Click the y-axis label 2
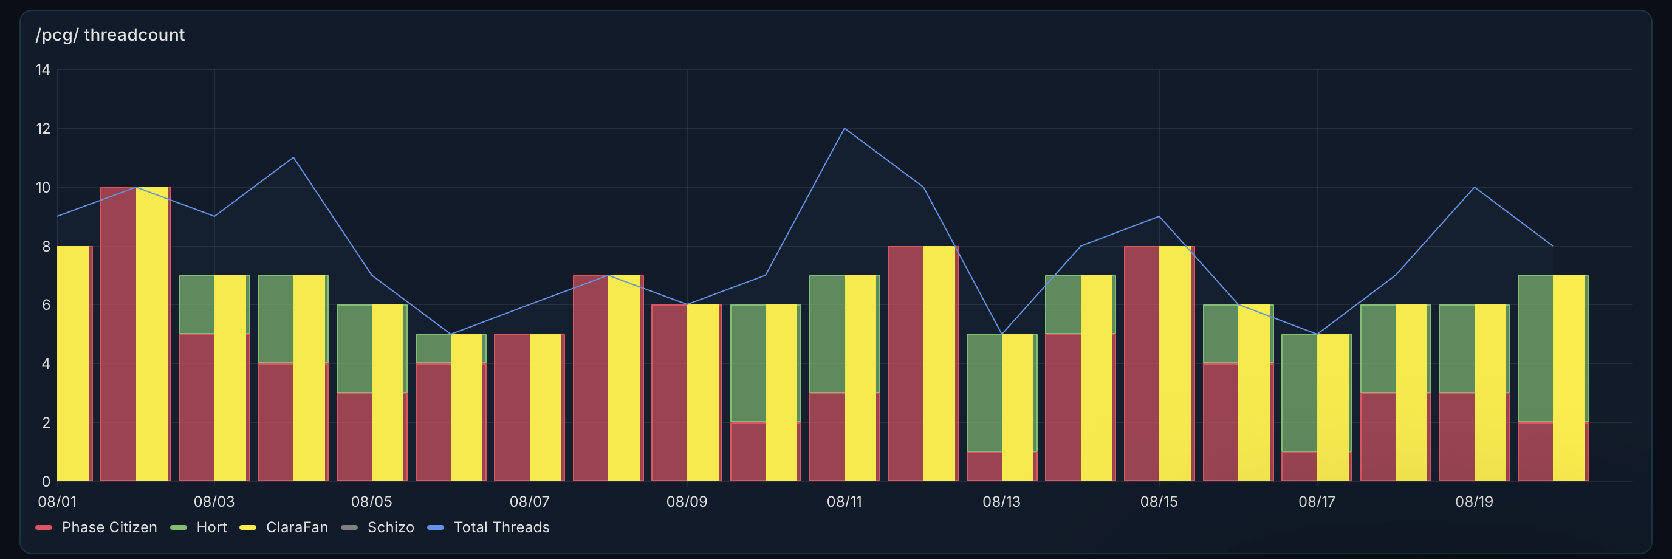 pos(46,423)
